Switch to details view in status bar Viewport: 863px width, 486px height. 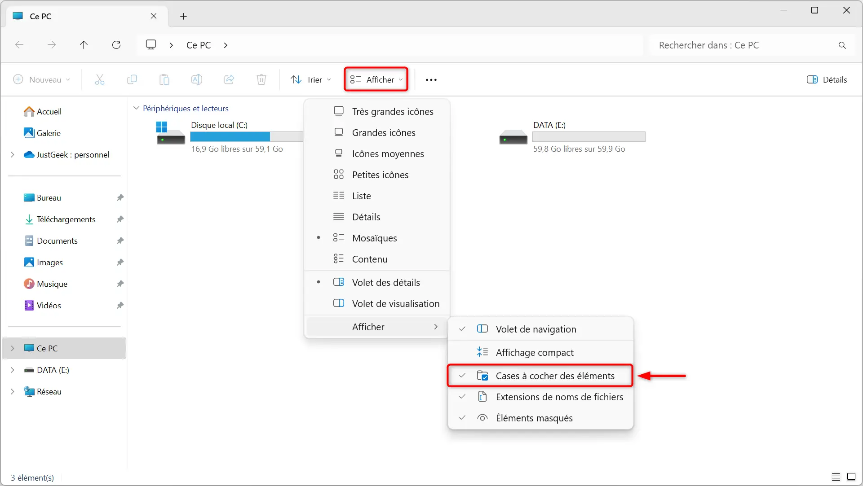(836, 477)
